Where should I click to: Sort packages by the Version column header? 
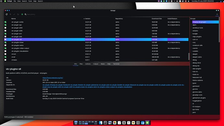pyautogui.click(x=88, y=19)
